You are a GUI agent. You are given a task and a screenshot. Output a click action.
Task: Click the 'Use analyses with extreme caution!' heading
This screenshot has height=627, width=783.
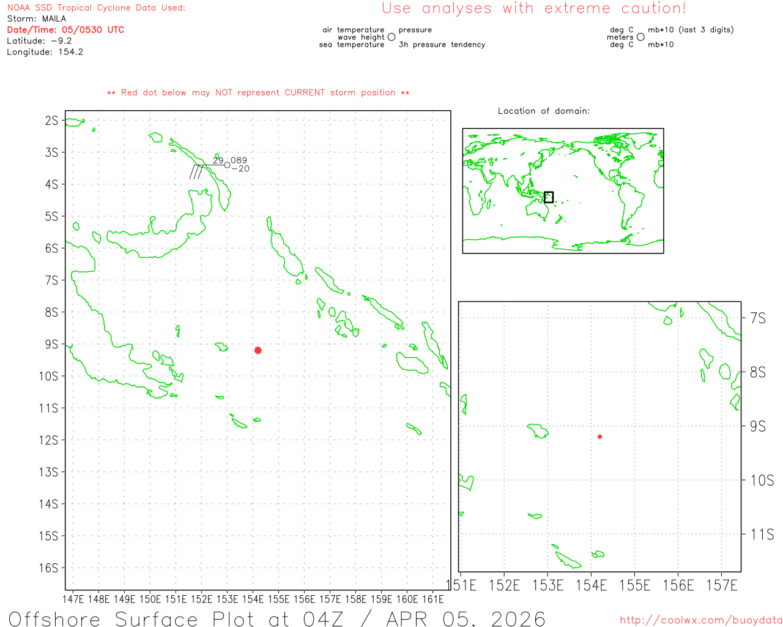533,9
